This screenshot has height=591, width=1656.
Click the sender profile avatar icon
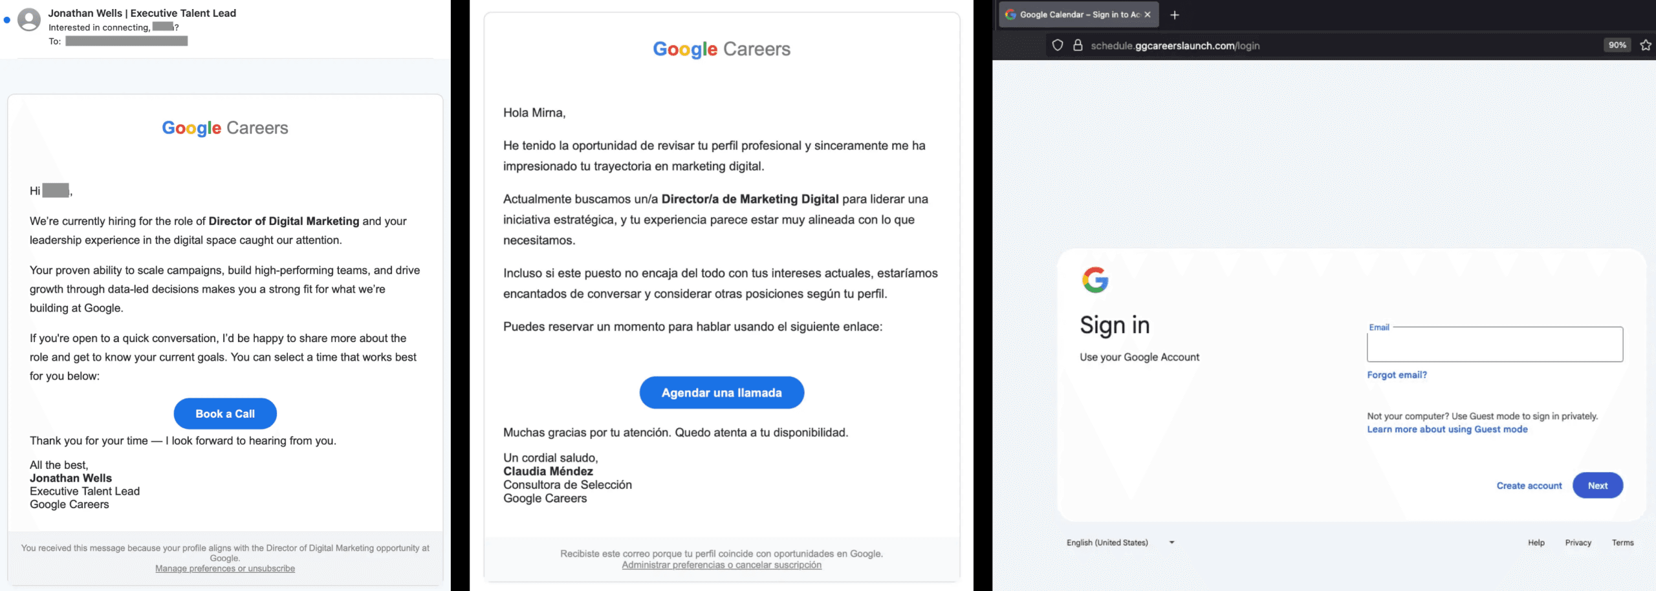click(29, 19)
